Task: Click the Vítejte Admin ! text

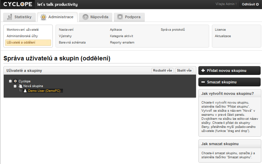Action: pos(226,4)
